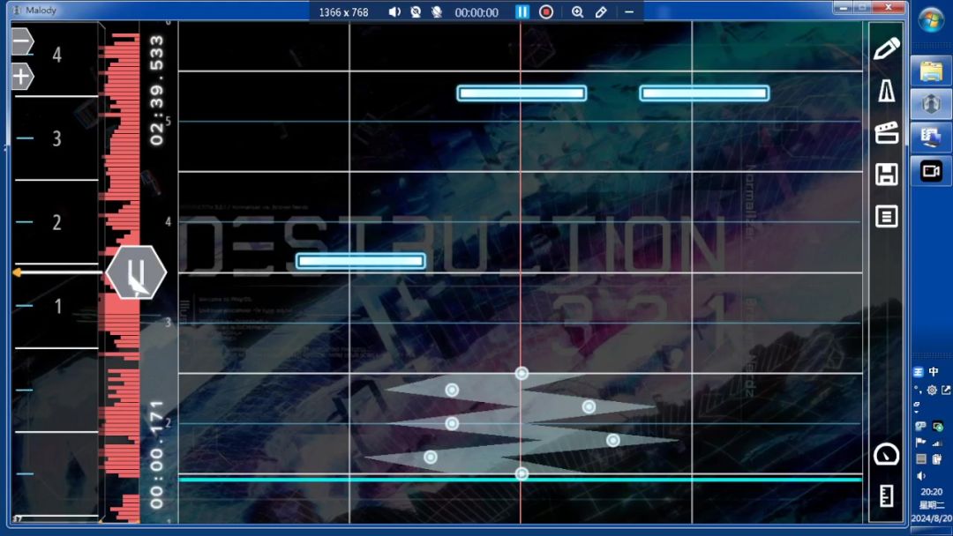Screen dimensions: 953x536
Task: Mute recorder speaker audio
Action: (394, 12)
